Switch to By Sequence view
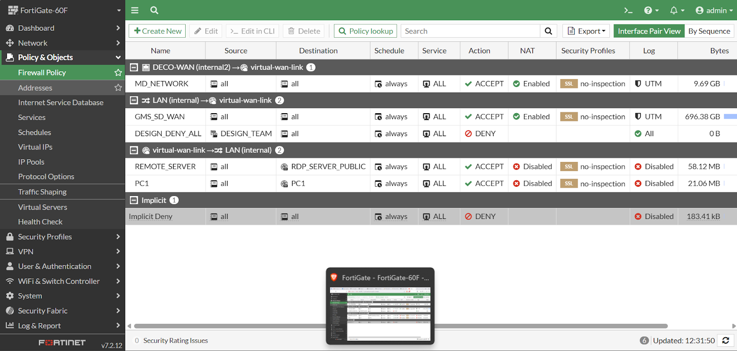The height and width of the screenshot is (351, 737). [x=709, y=31]
